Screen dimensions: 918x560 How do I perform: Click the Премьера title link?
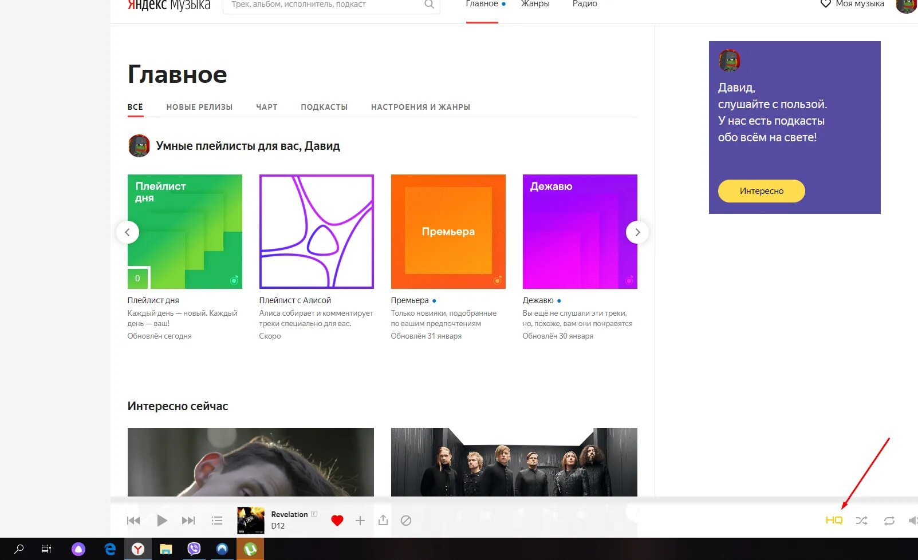[x=409, y=300]
